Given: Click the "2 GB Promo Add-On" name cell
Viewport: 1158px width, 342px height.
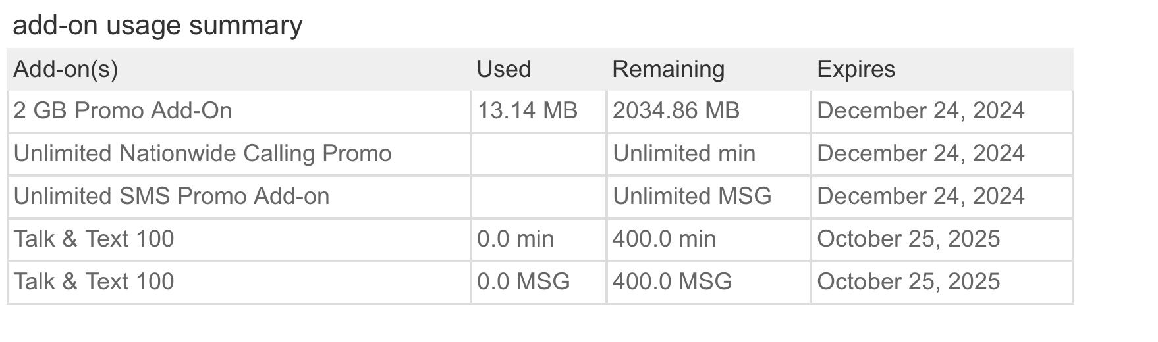Looking at the screenshot, I should (123, 110).
